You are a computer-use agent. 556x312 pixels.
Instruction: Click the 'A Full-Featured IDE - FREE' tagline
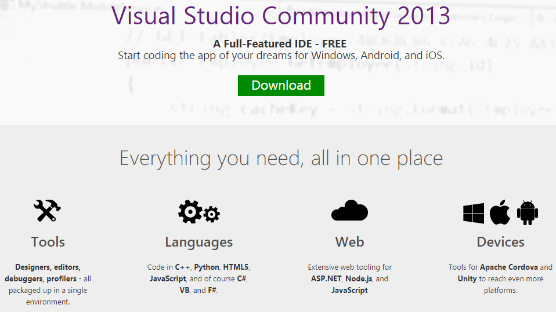pyautogui.click(x=280, y=44)
